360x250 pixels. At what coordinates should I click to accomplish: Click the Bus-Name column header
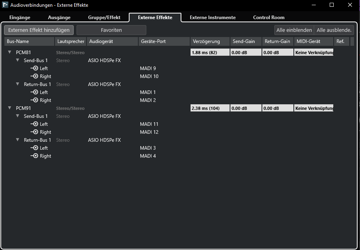click(29, 41)
